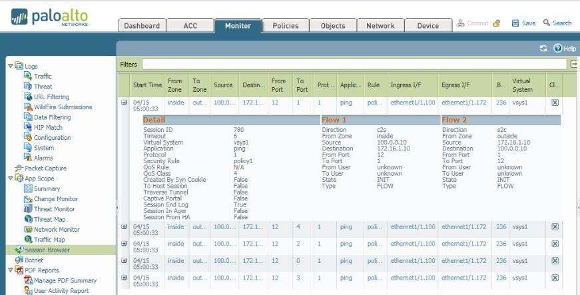Click the Commit link
The image size is (580, 295).
tap(477, 23)
